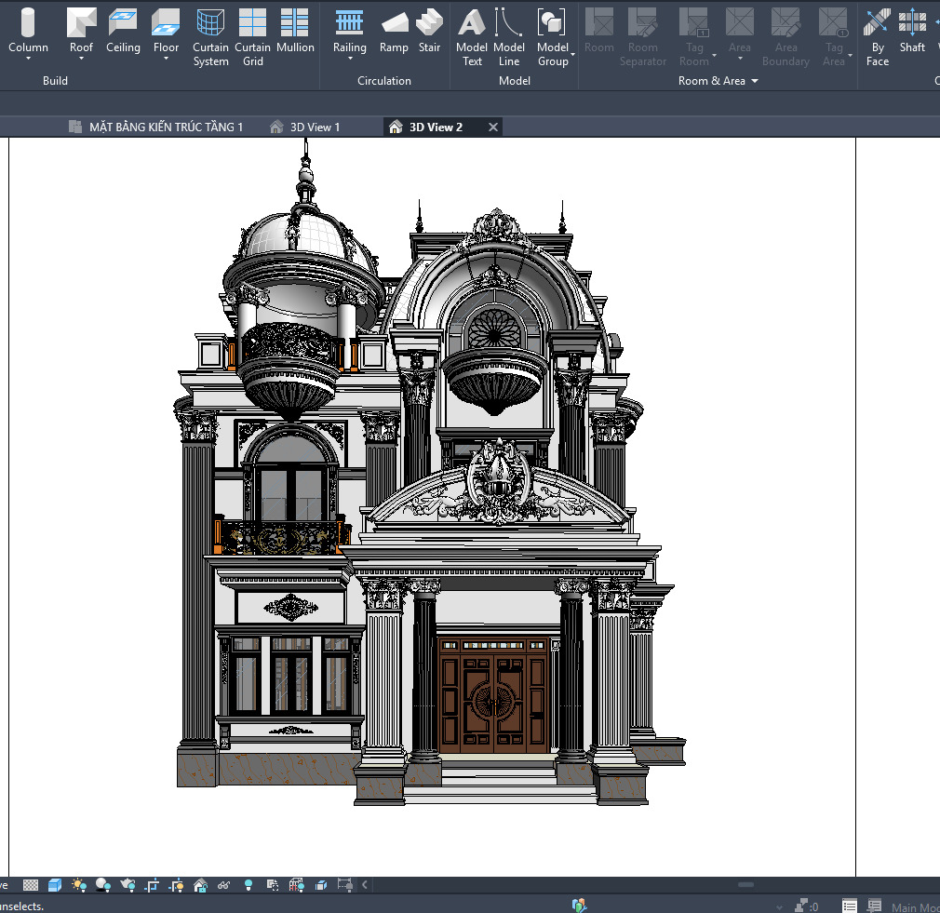Expand the Area dropdown arrow

pos(740,59)
